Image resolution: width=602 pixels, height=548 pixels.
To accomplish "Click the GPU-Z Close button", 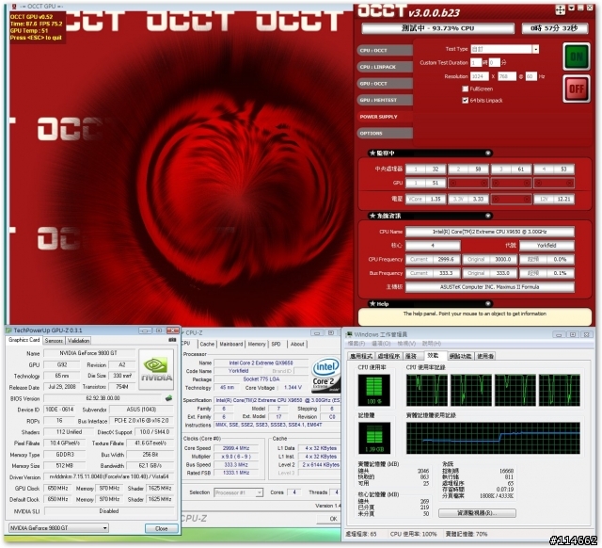I will pyautogui.click(x=161, y=529).
